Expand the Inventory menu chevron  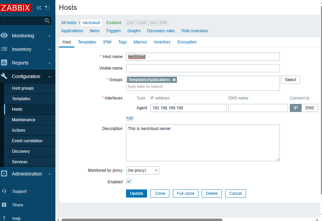(50, 50)
